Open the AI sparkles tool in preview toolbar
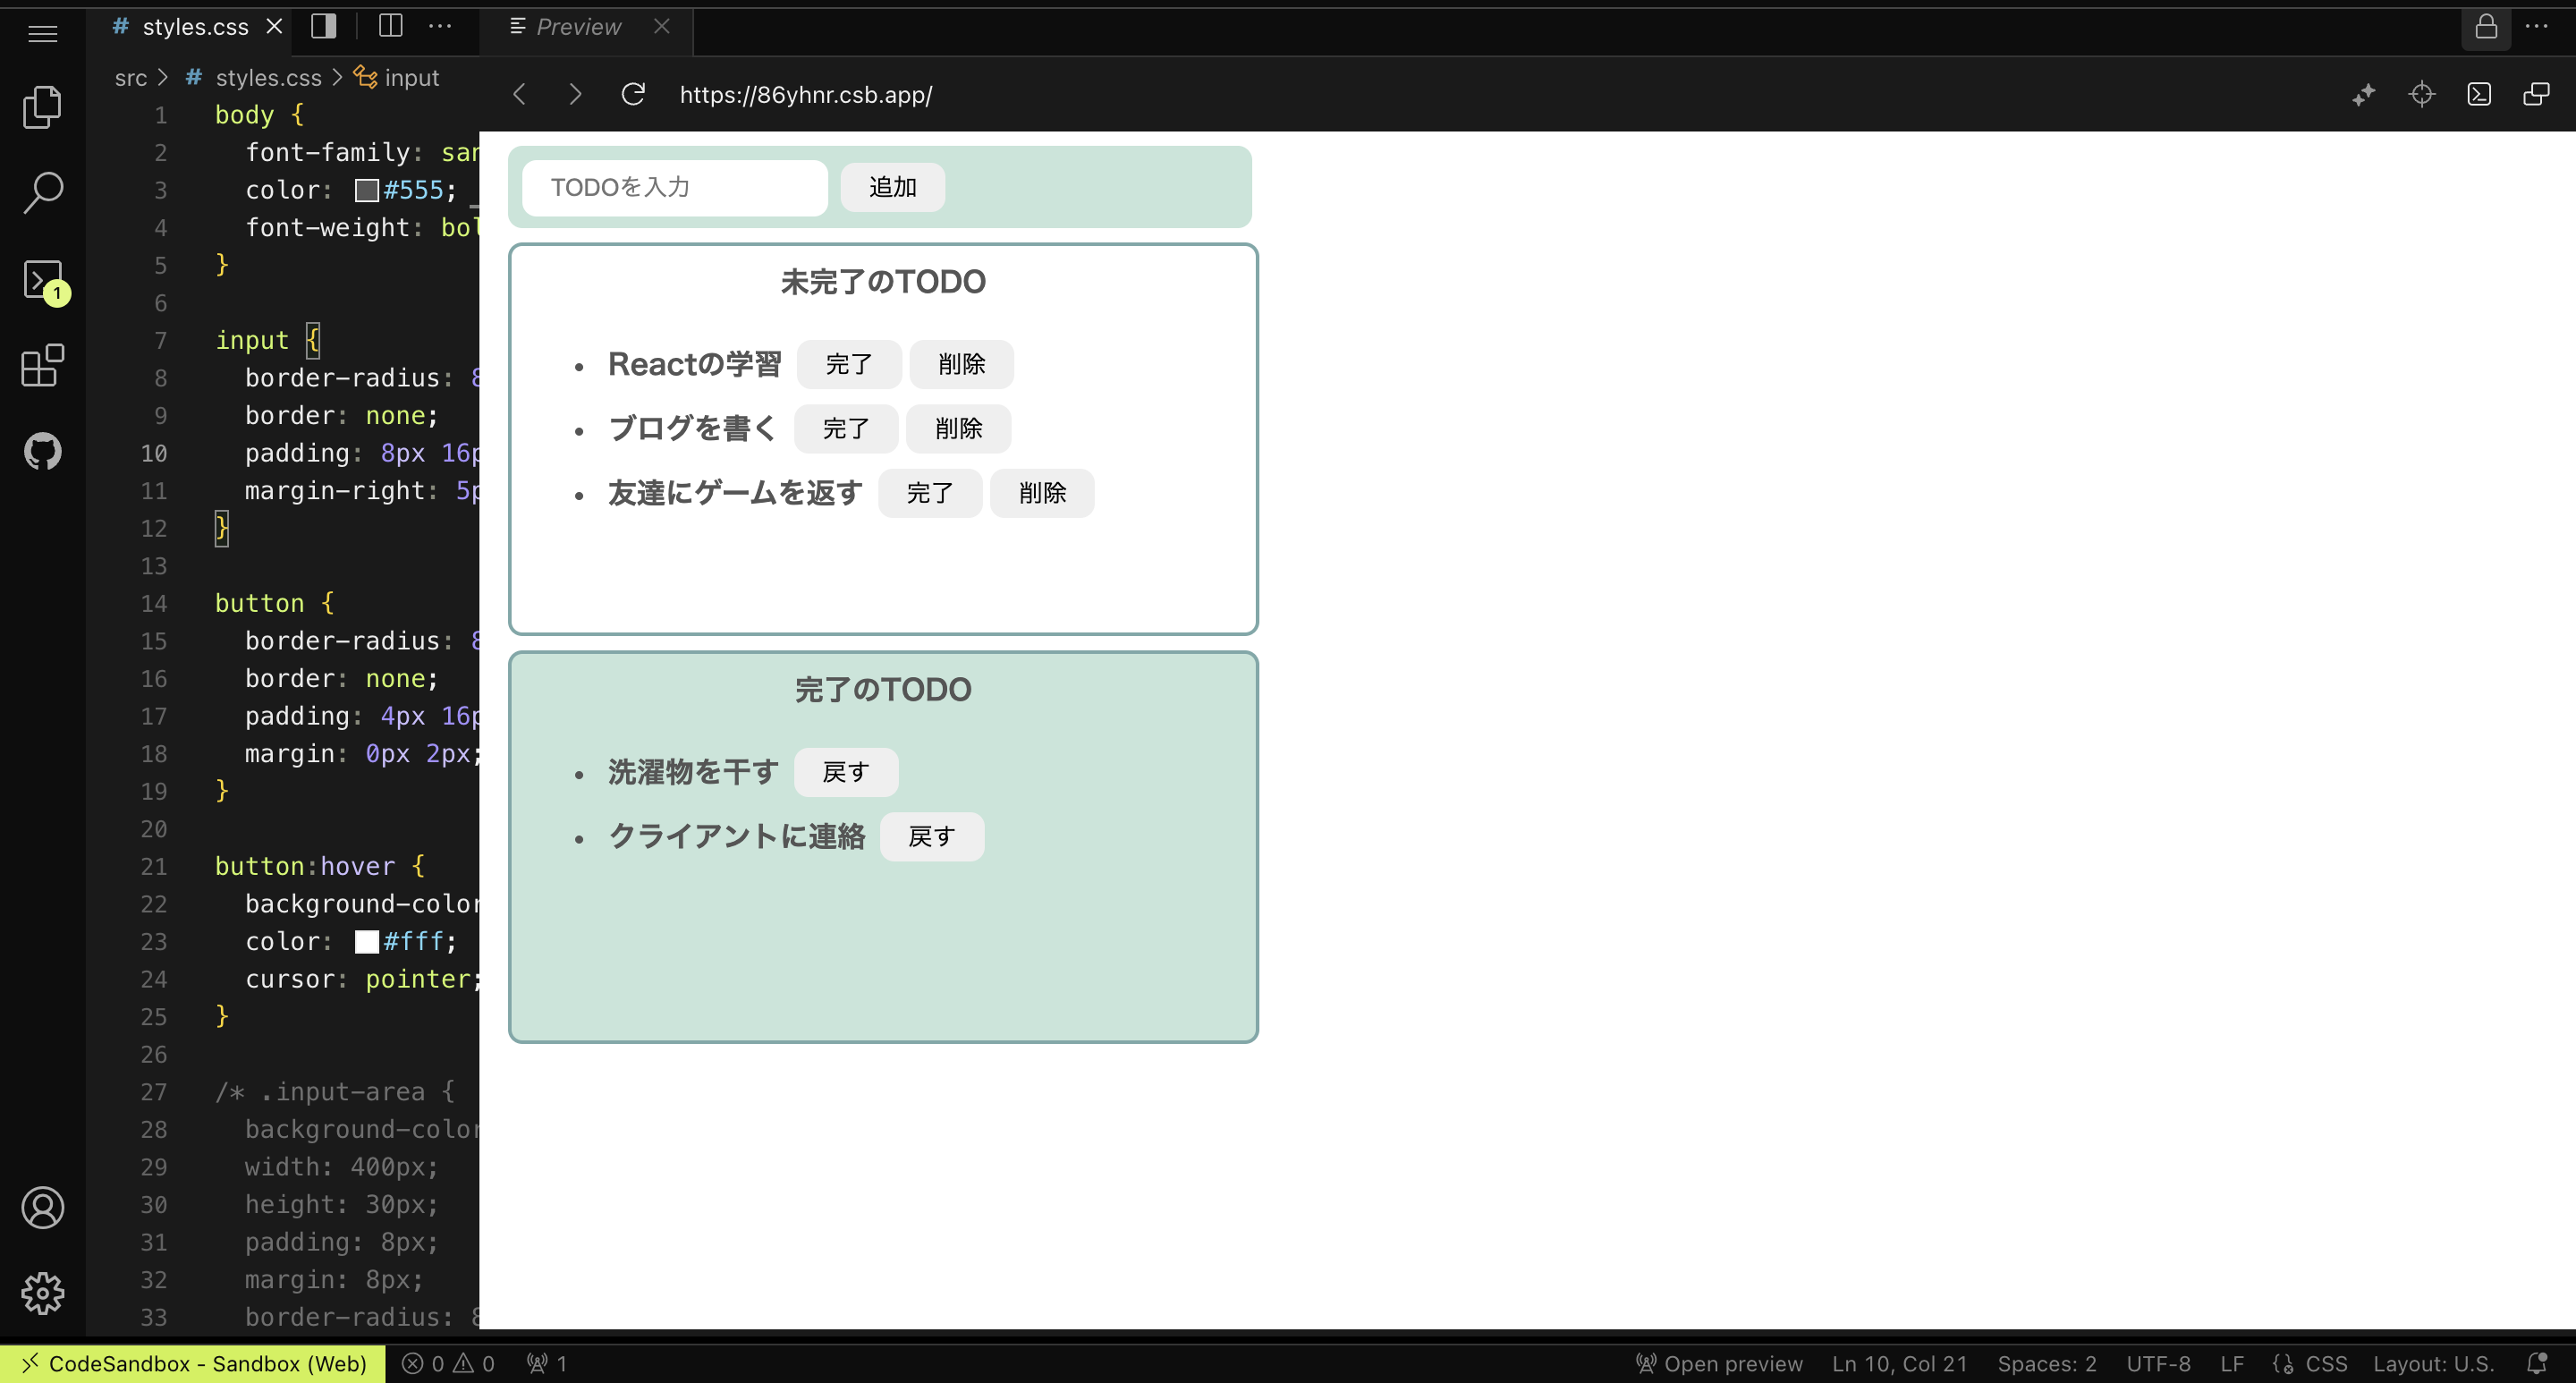 pos(2364,94)
